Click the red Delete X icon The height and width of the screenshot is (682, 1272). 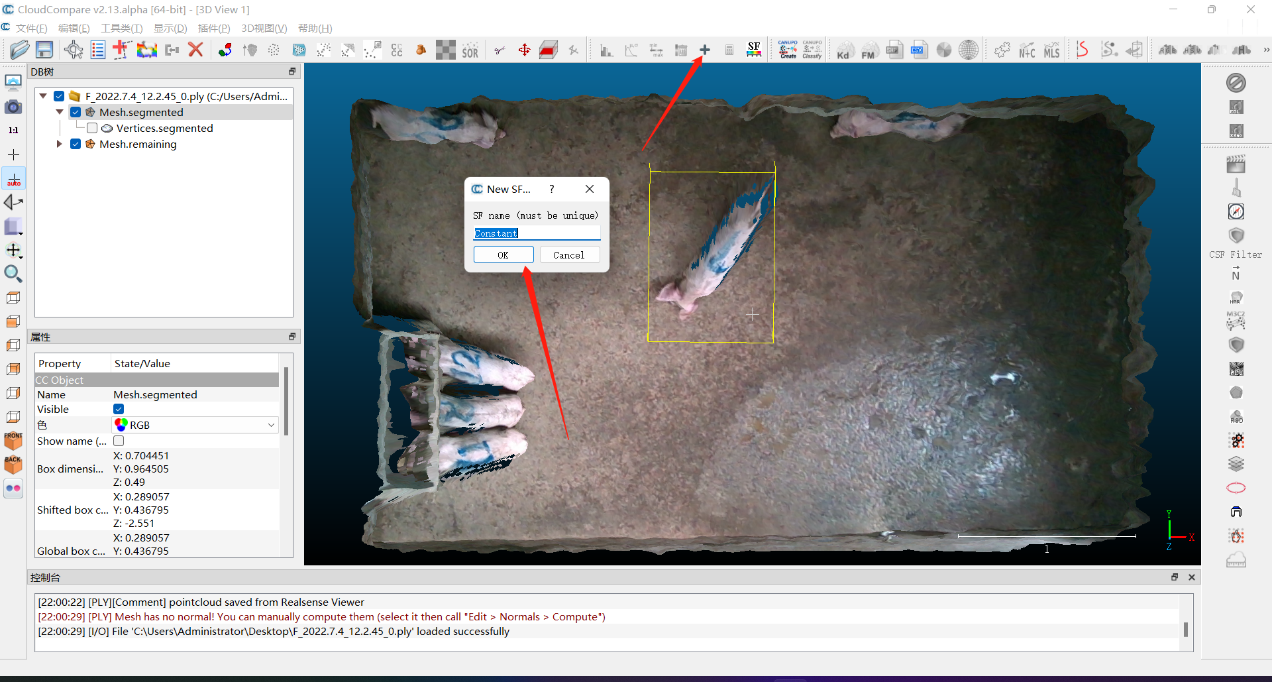[x=195, y=50]
